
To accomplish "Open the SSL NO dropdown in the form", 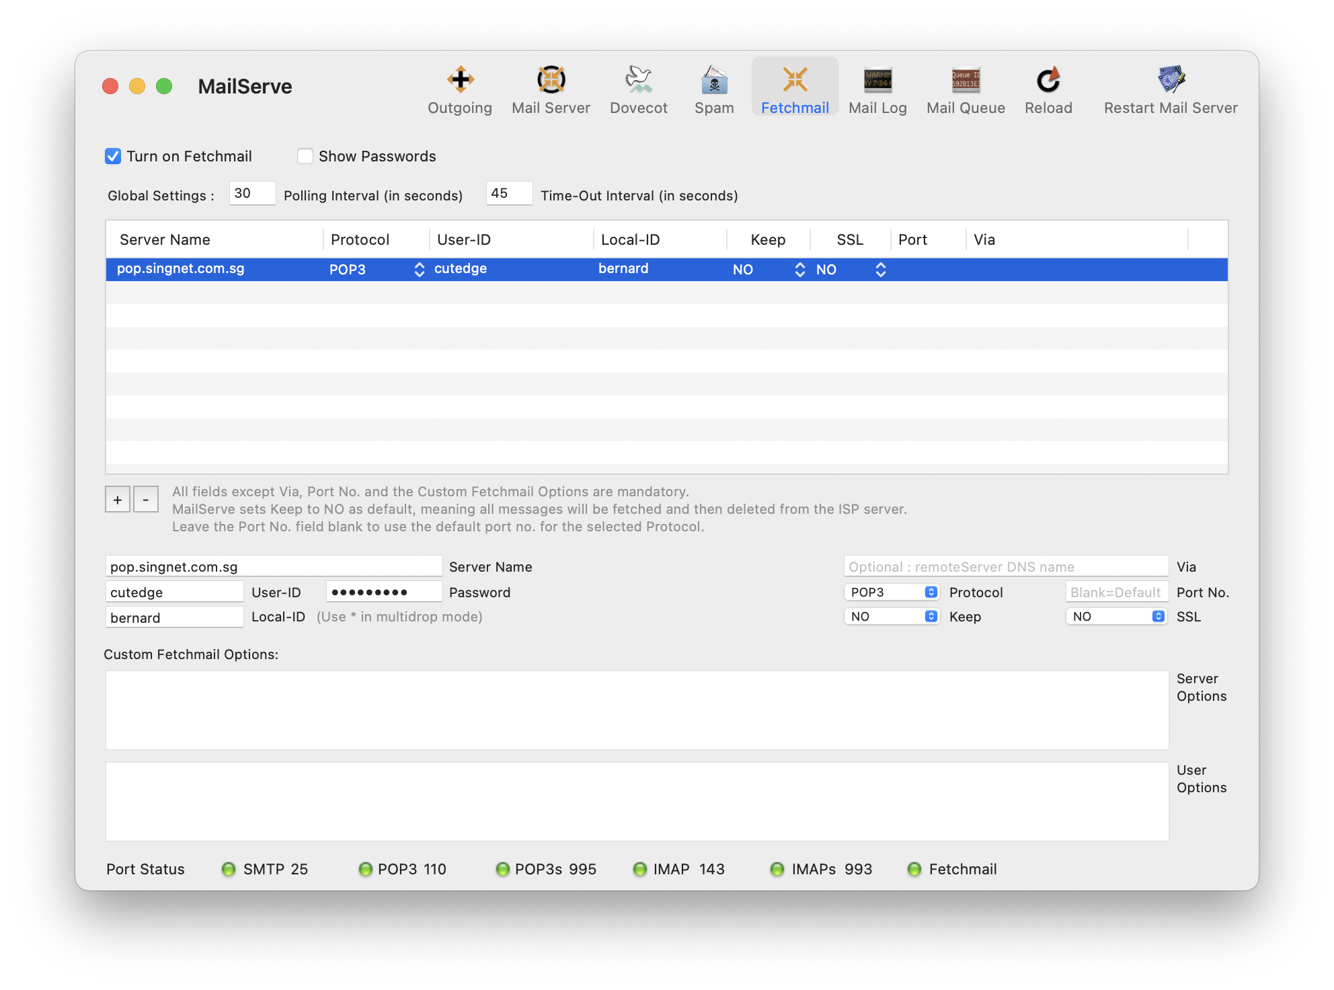I will [1116, 616].
